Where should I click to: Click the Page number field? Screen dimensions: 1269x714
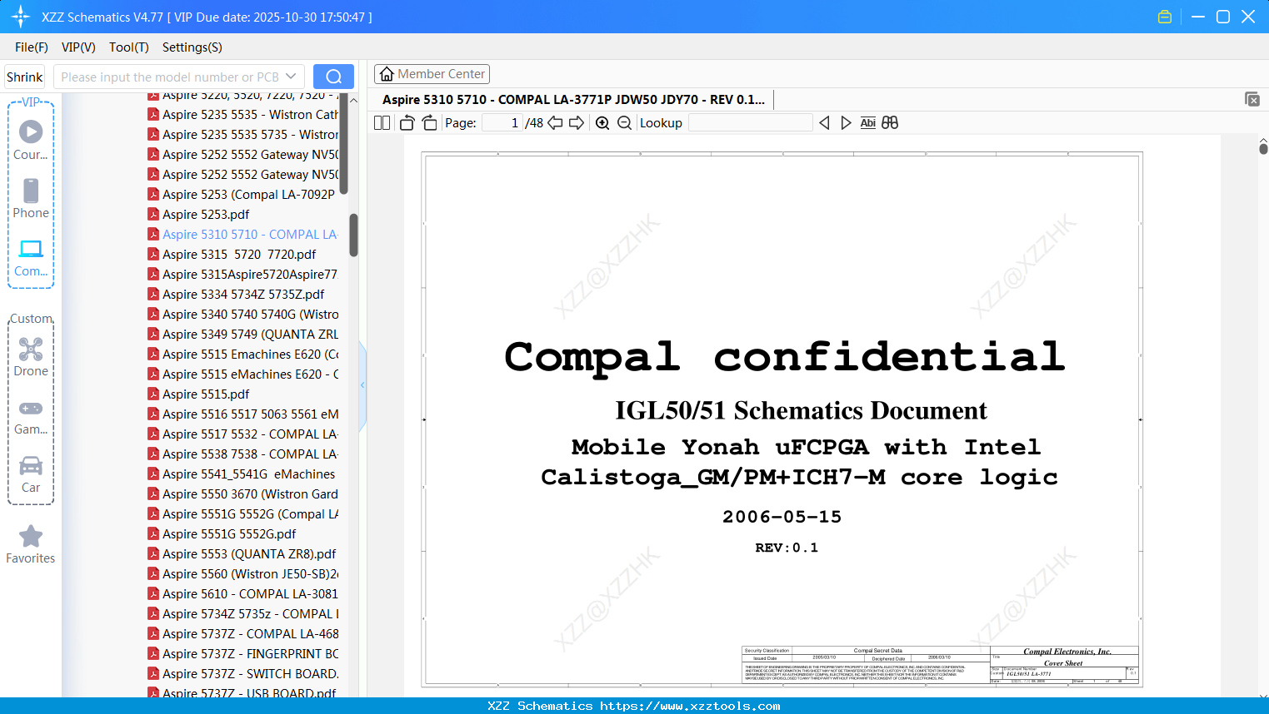(502, 123)
